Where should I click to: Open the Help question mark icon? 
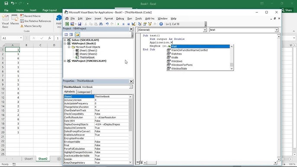(x=161, y=24)
